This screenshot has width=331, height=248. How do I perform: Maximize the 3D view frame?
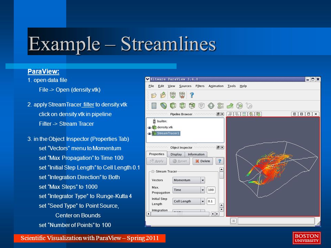pos(309,114)
